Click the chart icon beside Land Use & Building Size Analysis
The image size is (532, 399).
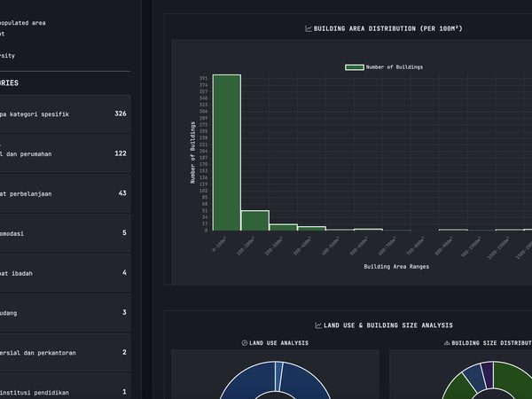point(318,325)
